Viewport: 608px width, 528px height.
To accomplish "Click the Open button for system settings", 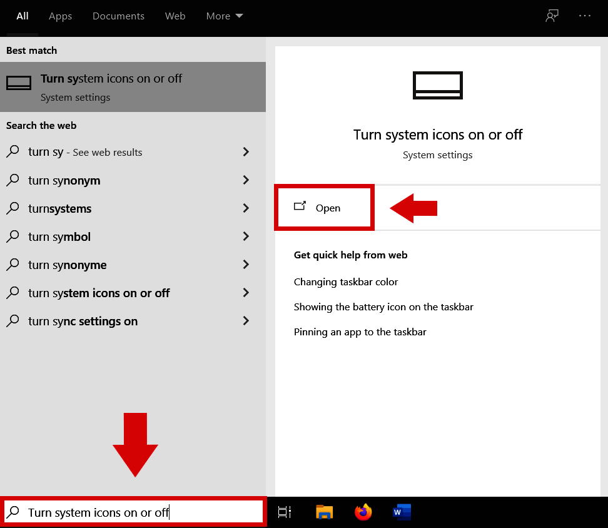I will [x=323, y=207].
